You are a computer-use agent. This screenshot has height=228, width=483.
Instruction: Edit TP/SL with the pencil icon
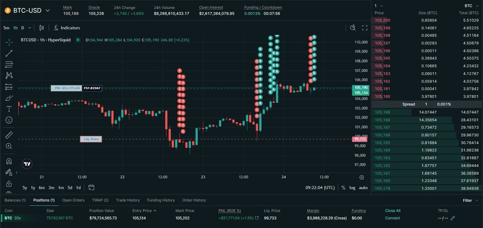click(453, 218)
